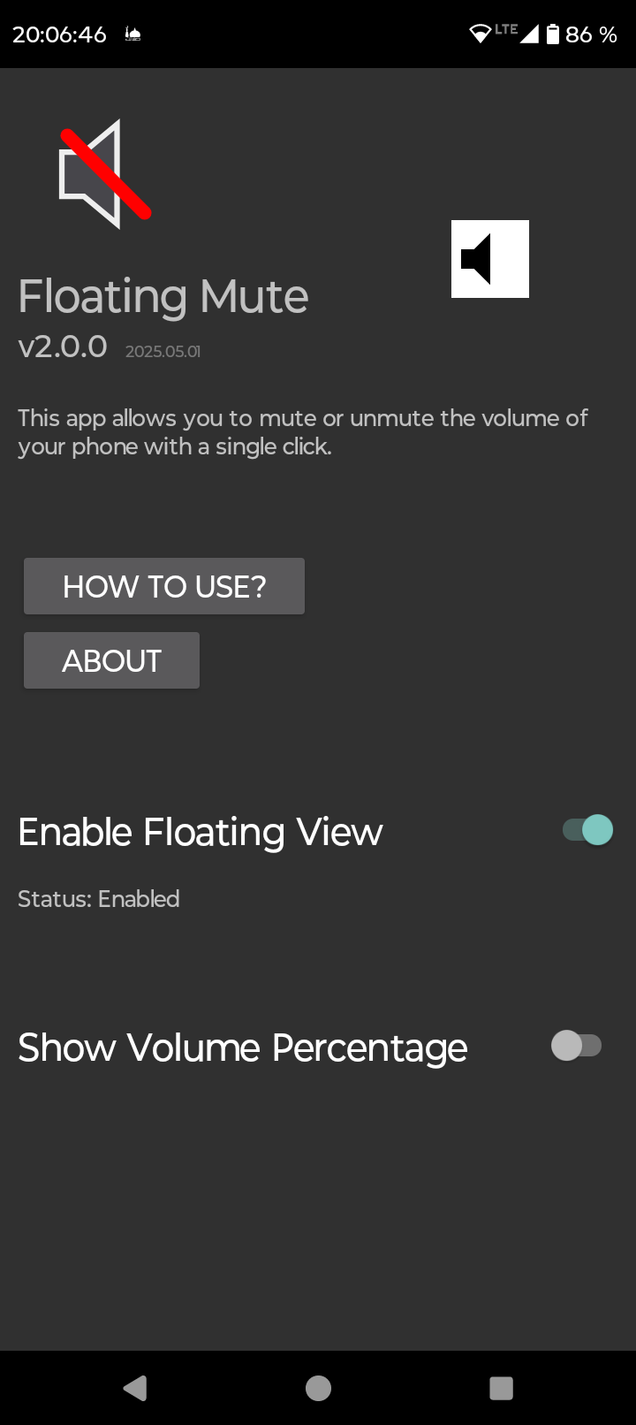The image size is (636, 1425).
Task: Disable the Enable Floating View switch
Action: (588, 830)
